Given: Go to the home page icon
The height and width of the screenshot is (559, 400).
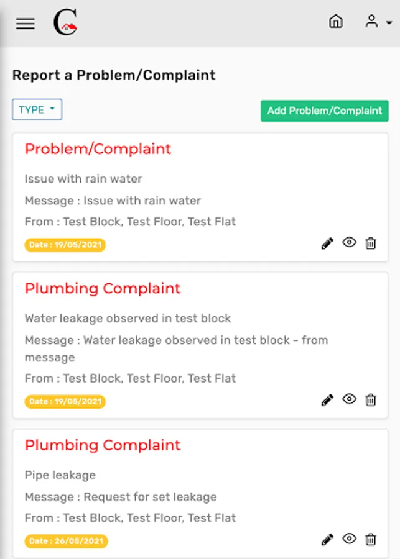Looking at the screenshot, I should [335, 22].
